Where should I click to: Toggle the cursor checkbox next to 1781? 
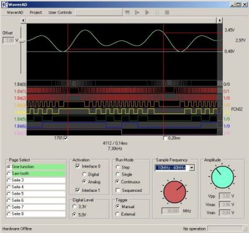point(65,138)
